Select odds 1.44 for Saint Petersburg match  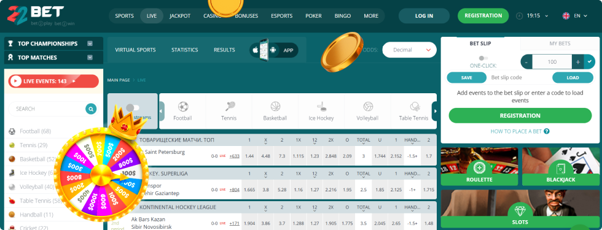[x=249, y=156]
